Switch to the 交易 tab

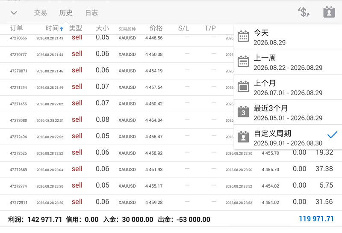coord(40,13)
